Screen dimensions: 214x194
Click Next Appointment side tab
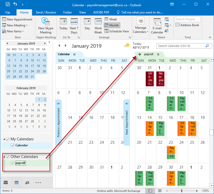127,123
